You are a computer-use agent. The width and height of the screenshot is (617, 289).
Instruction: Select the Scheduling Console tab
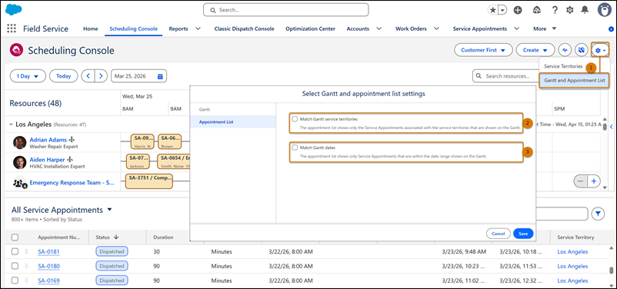click(133, 28)
